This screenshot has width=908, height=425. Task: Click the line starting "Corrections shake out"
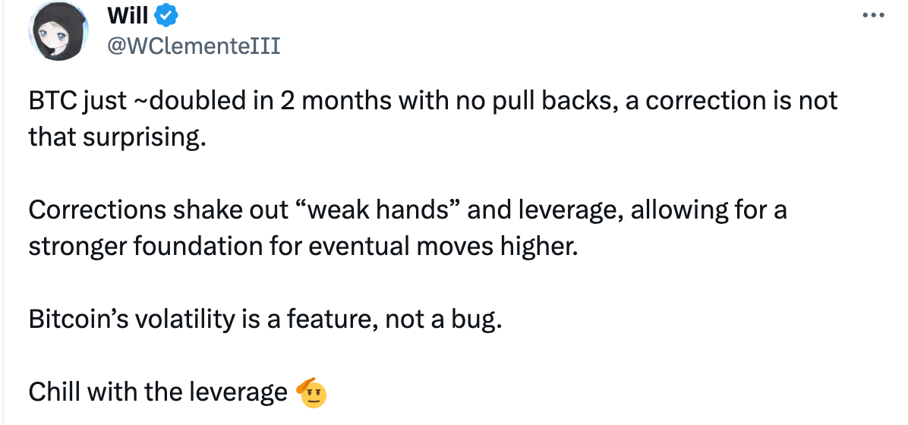click(408, 210)
